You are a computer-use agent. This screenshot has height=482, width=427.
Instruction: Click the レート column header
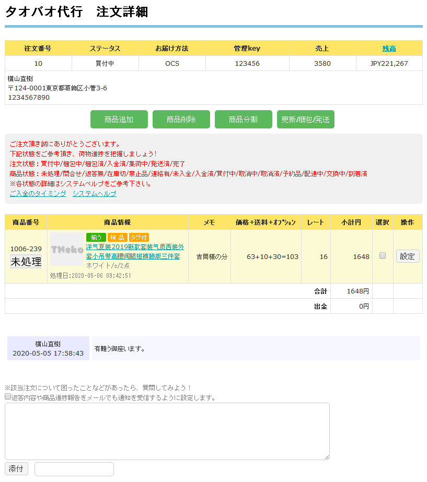tap(316, 222)
